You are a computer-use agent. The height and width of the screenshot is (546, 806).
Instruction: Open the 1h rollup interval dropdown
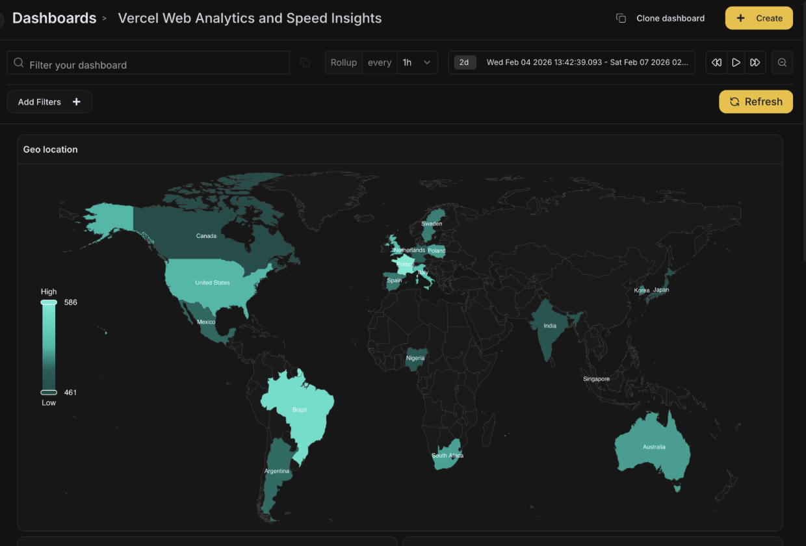[417, 63]
